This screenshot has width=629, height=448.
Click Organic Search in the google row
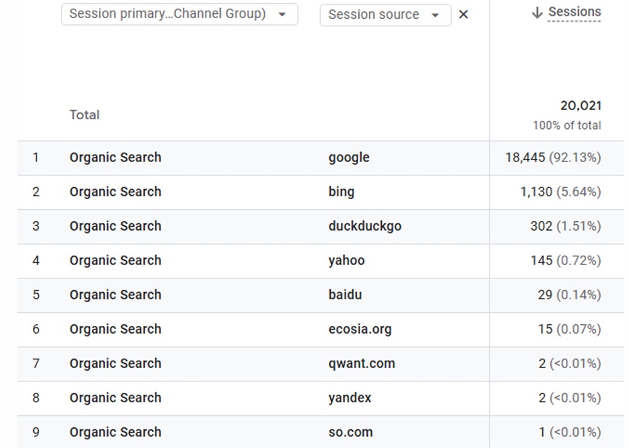116,158
